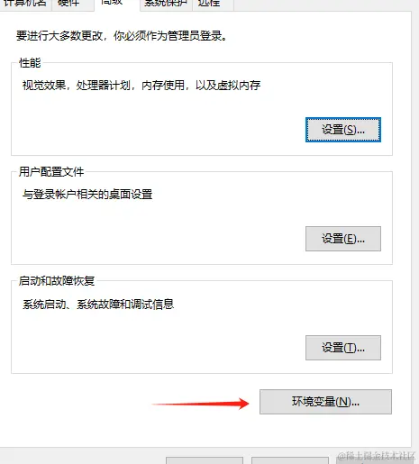419x464 pixels.
Task: Open 设置(T) for startup and recovery
Action: tap(343, 348)
